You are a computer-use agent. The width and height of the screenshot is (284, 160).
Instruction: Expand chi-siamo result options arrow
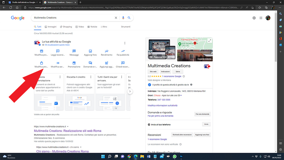coord(81,147)
